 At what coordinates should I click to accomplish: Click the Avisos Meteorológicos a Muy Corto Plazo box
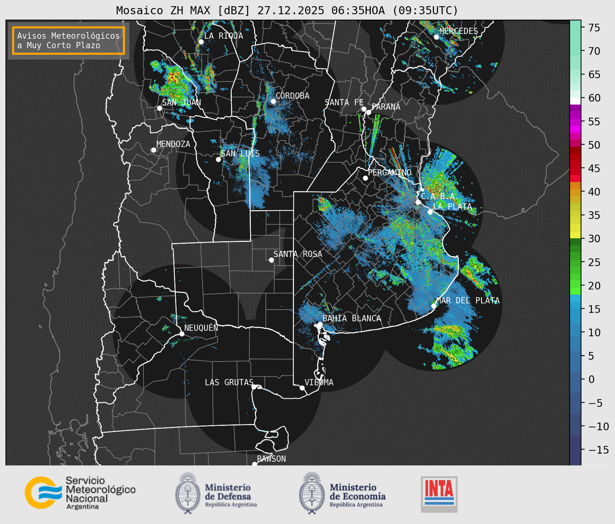coord(69,40)
